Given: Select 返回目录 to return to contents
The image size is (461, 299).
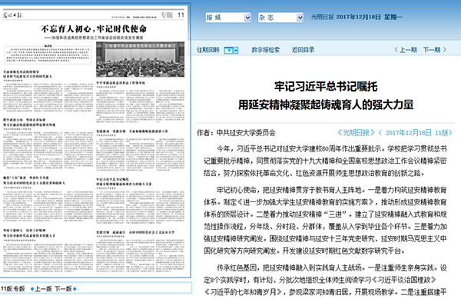Looking at the screenshot, I should point(303,50).
